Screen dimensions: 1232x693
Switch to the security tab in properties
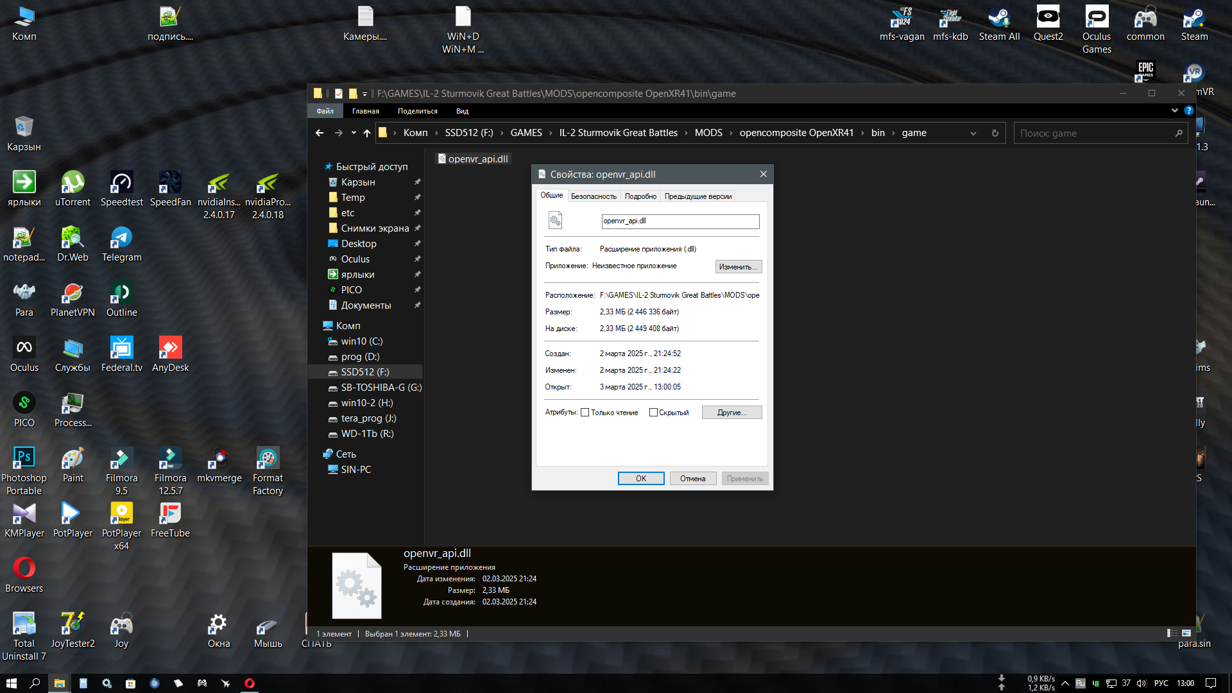pyautogui.click(x=593, y=196)
